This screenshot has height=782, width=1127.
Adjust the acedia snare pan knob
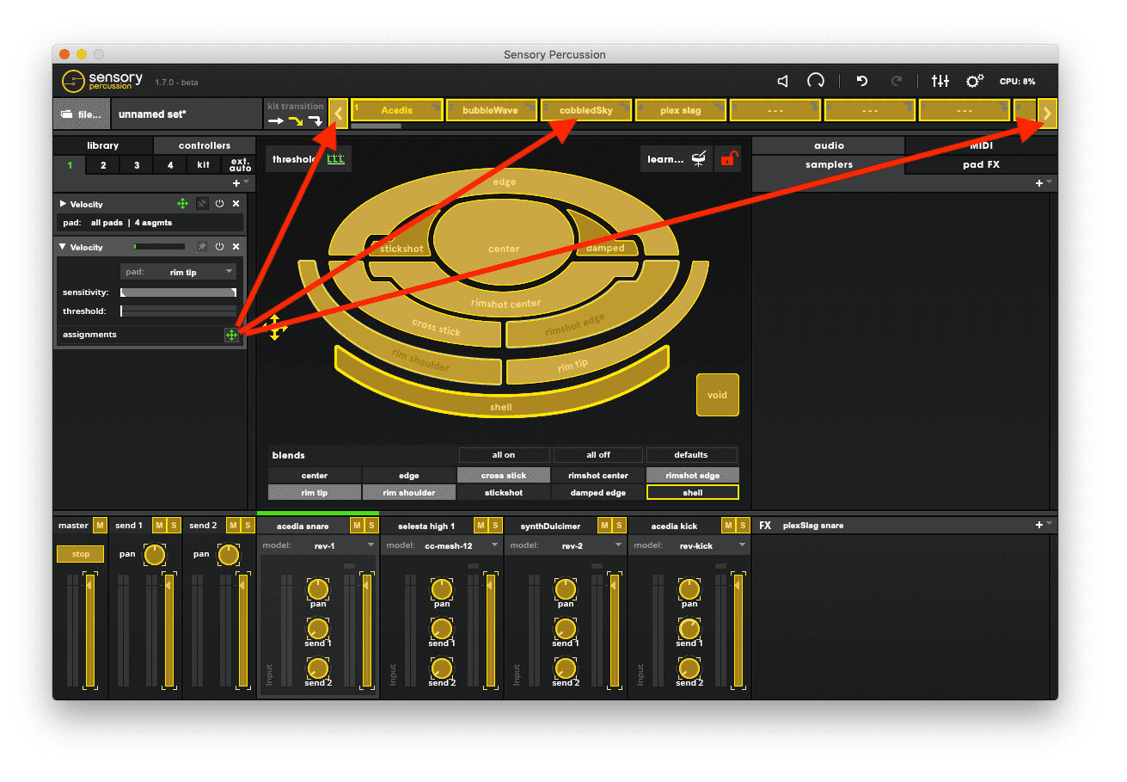tap(318, 589)
